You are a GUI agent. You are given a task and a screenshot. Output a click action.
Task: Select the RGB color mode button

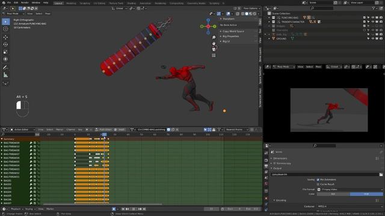(x=366, y=194)
